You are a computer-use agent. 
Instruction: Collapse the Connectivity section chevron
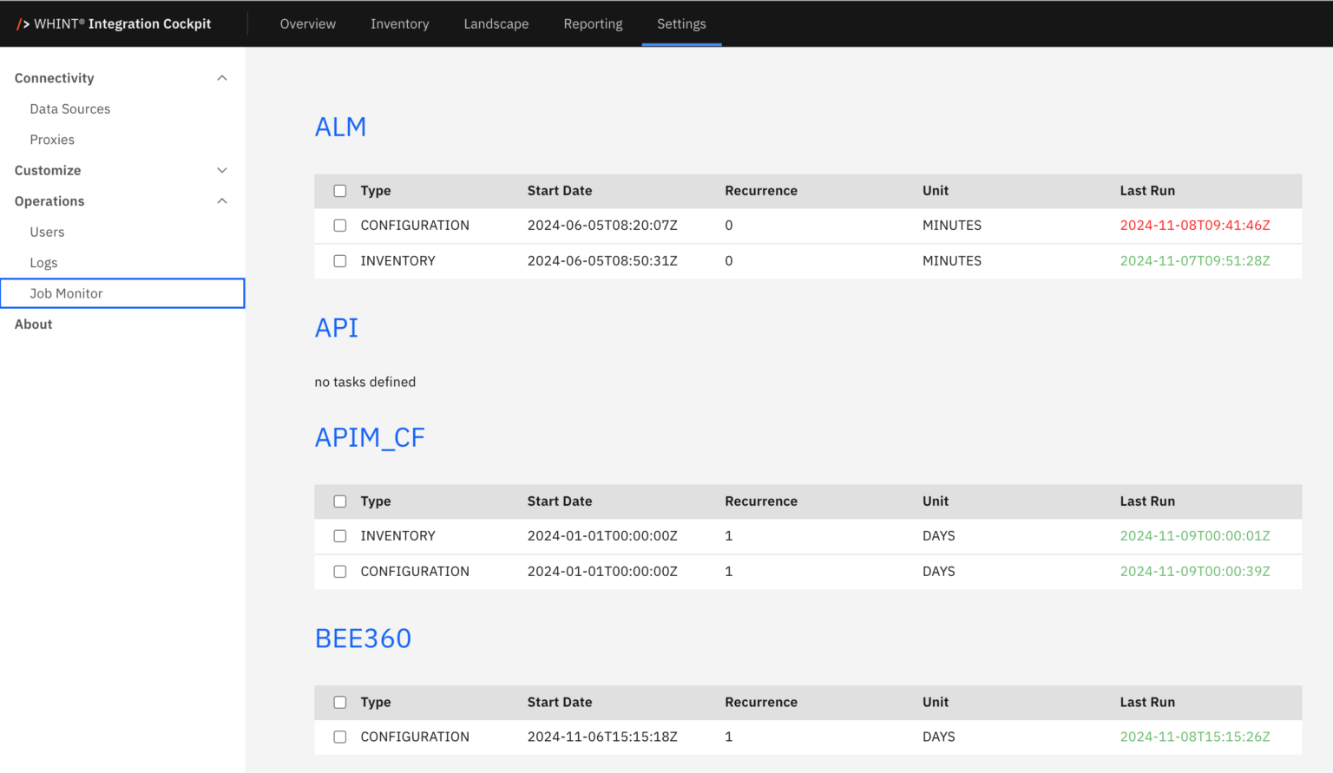click(222, 78)
